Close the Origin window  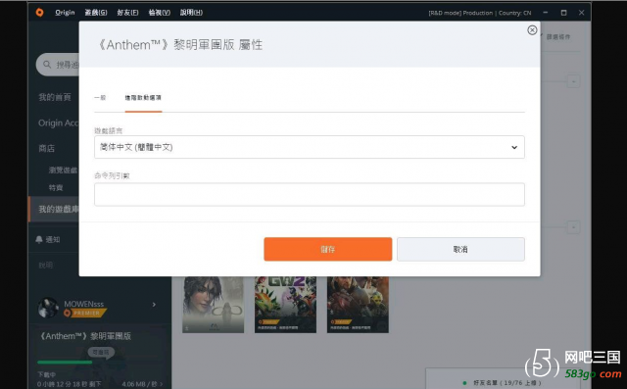tap(581, 13)
